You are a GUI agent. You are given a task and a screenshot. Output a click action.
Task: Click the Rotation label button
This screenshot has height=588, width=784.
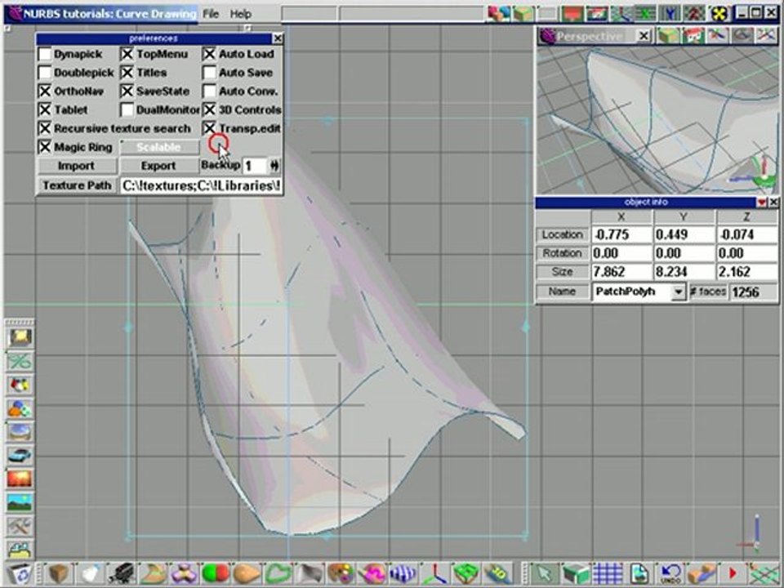click(x=563, y=253)
